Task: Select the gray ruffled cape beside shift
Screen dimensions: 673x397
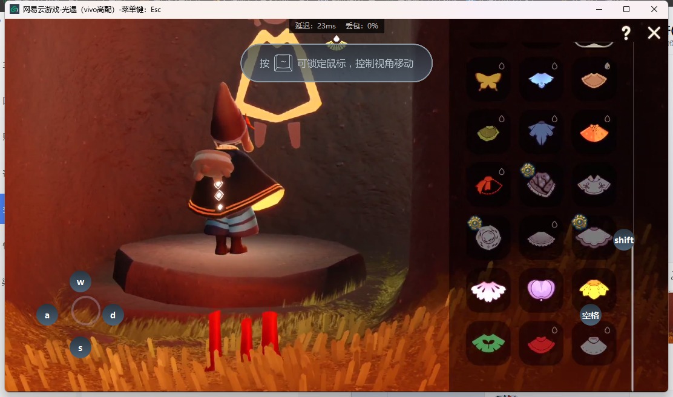Action: click(594, 238)
